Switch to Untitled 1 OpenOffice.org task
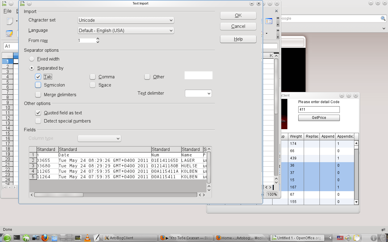Screen dimensions: 388x242 pos(297,238)
